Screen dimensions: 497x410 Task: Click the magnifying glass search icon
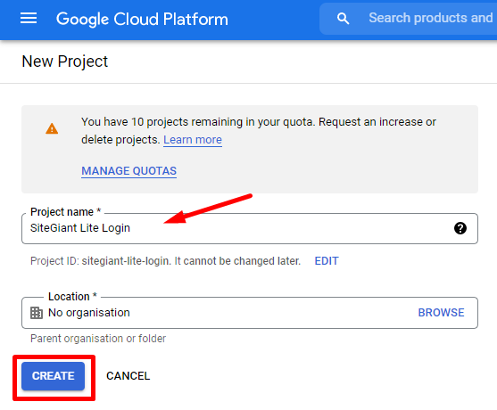pyautogui.click(x=343, y=19)
